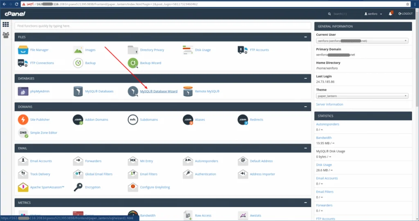Open Remote MySQL icon

click(x=188, y=91)
